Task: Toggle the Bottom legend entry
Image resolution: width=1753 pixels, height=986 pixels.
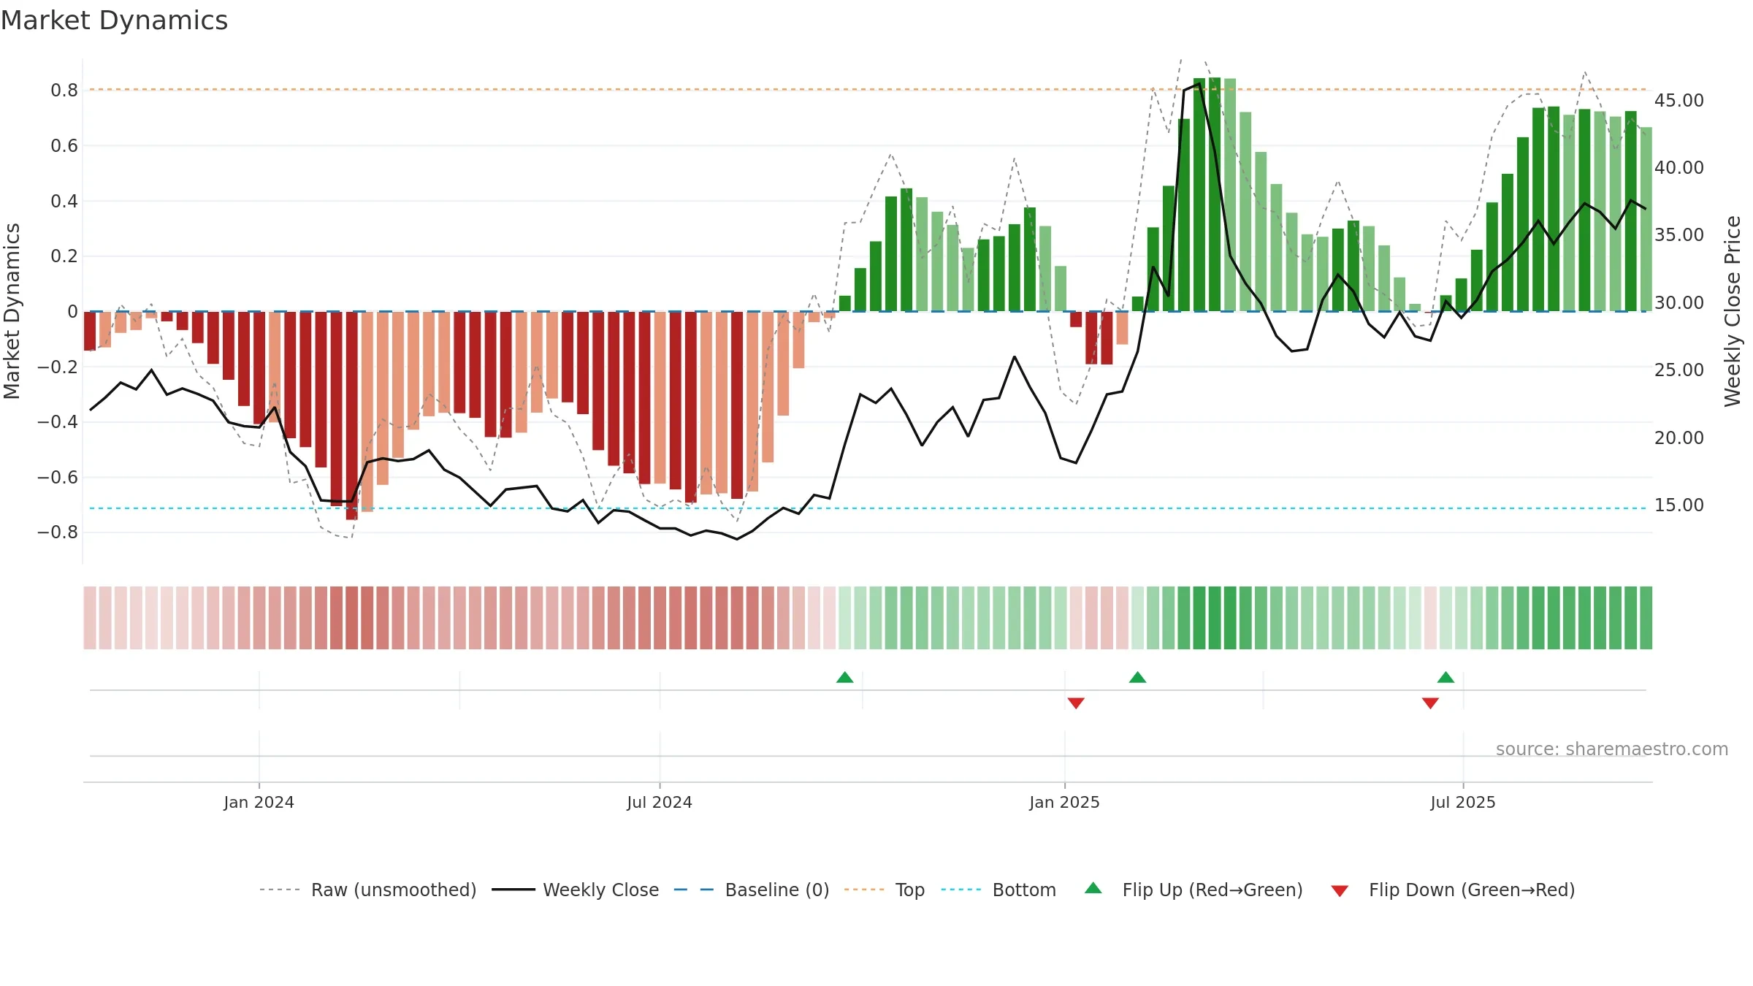Action: click(x=998, y=890)
